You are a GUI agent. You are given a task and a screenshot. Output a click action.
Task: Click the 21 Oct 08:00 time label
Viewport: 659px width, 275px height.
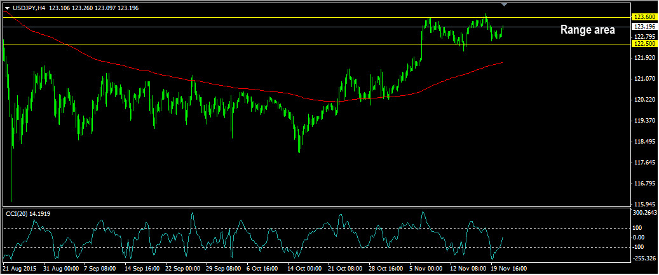346,268
